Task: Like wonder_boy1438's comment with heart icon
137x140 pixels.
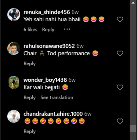Action: coord(120,87)
